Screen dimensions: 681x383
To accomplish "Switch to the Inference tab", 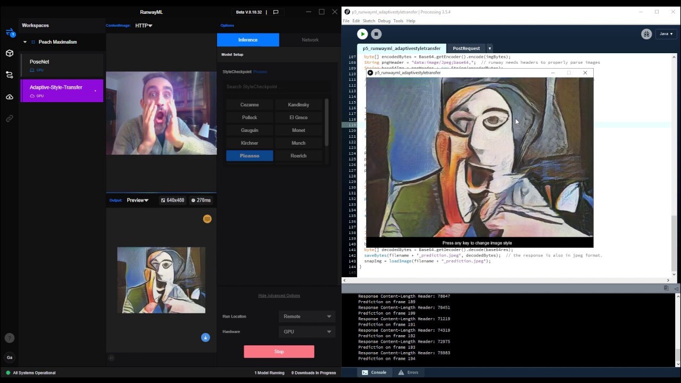I will point(248,40).
